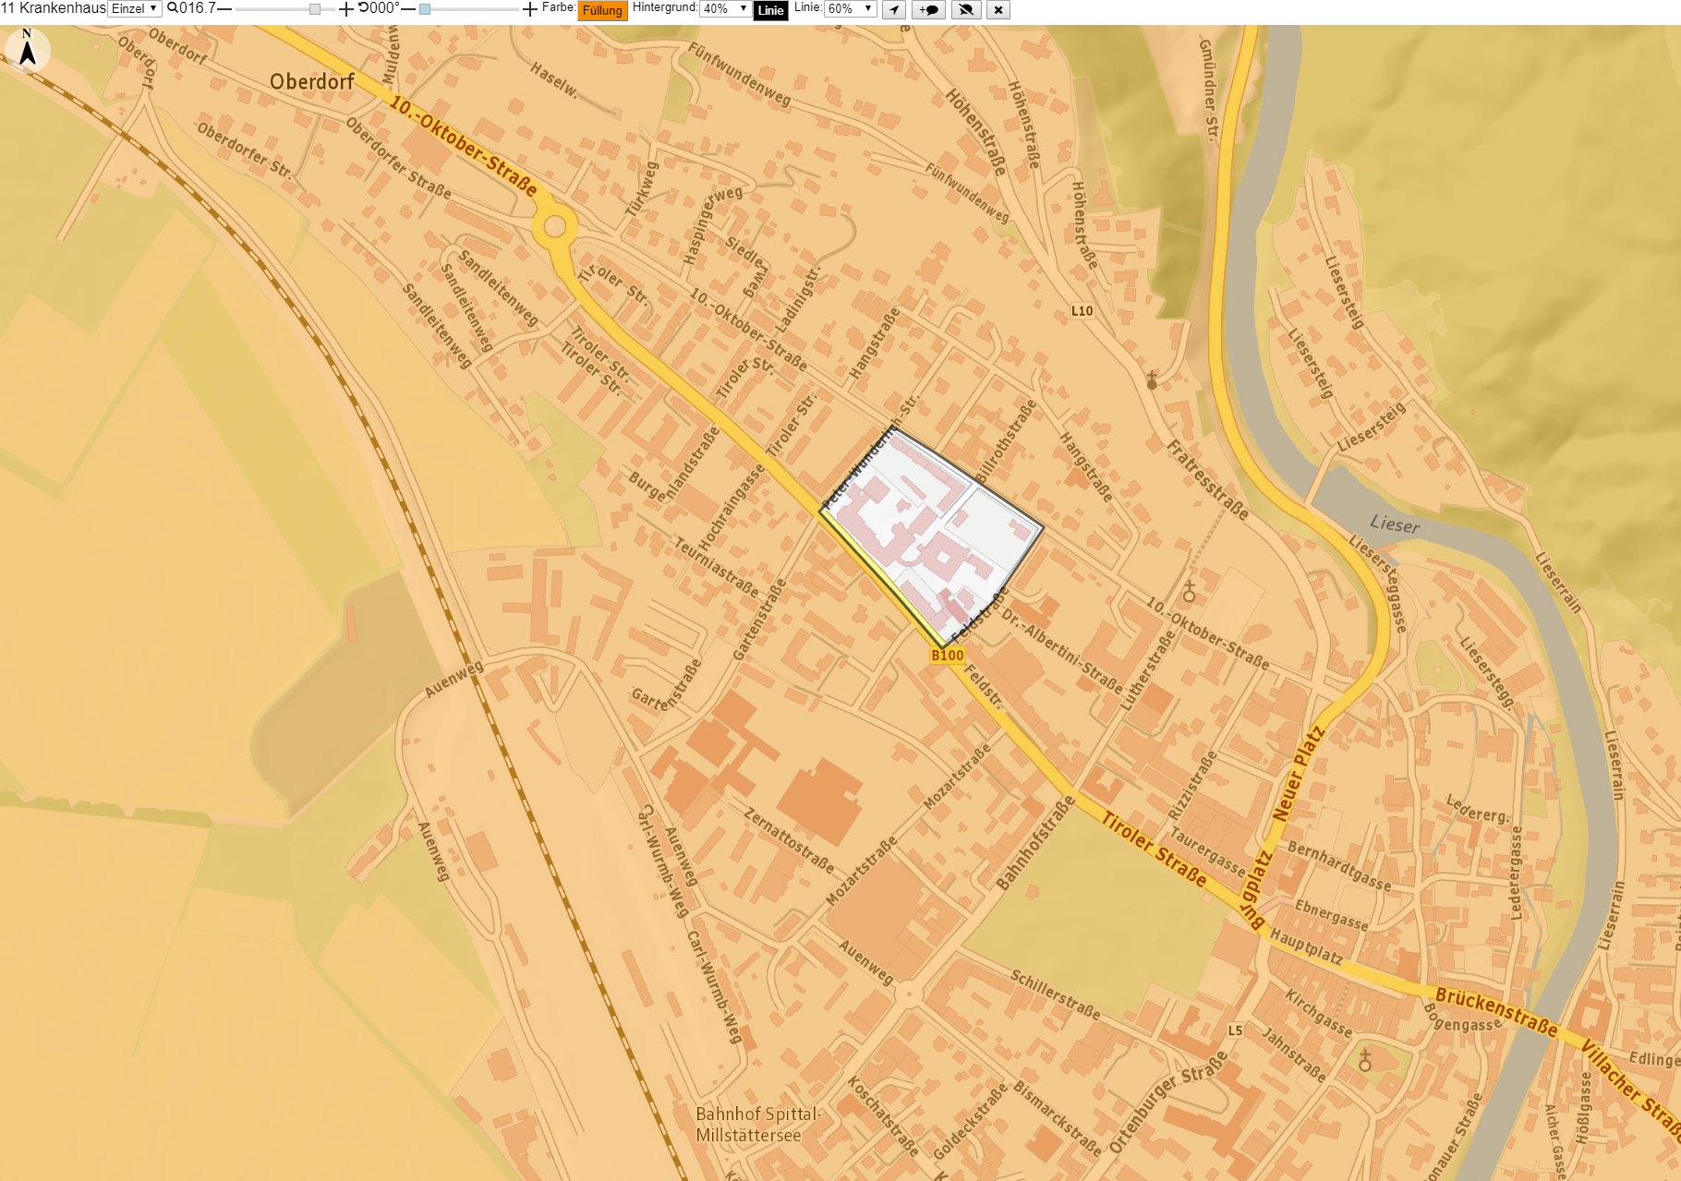Screen dimensions: 1681x1181
Task: Click the rotation slider handle
Action: [x=425, y=9]
